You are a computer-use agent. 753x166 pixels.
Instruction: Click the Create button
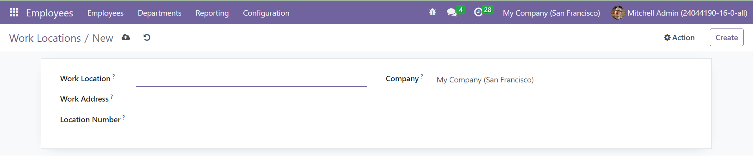[x=726, y=37]
